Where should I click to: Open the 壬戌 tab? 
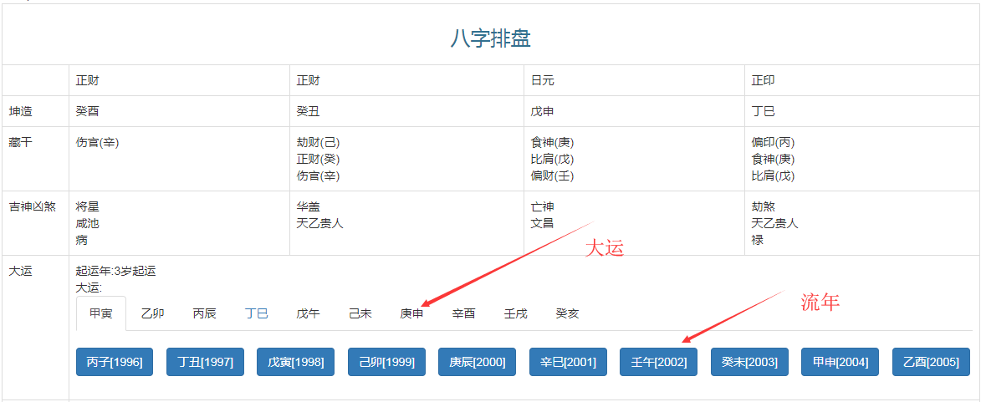tap(515, 313)
